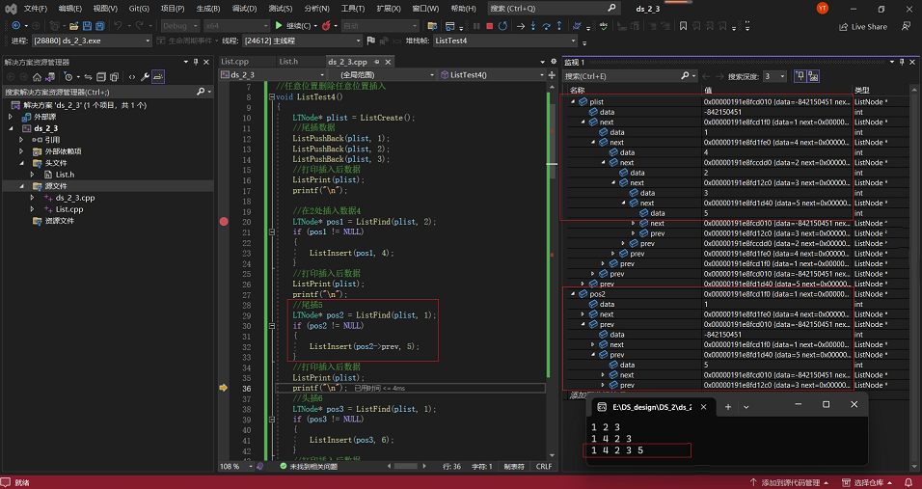Open the search depth dropdown showing 3
Image resolution: width=922 pixels, height=489 pixels.
(x=774, y=76)
